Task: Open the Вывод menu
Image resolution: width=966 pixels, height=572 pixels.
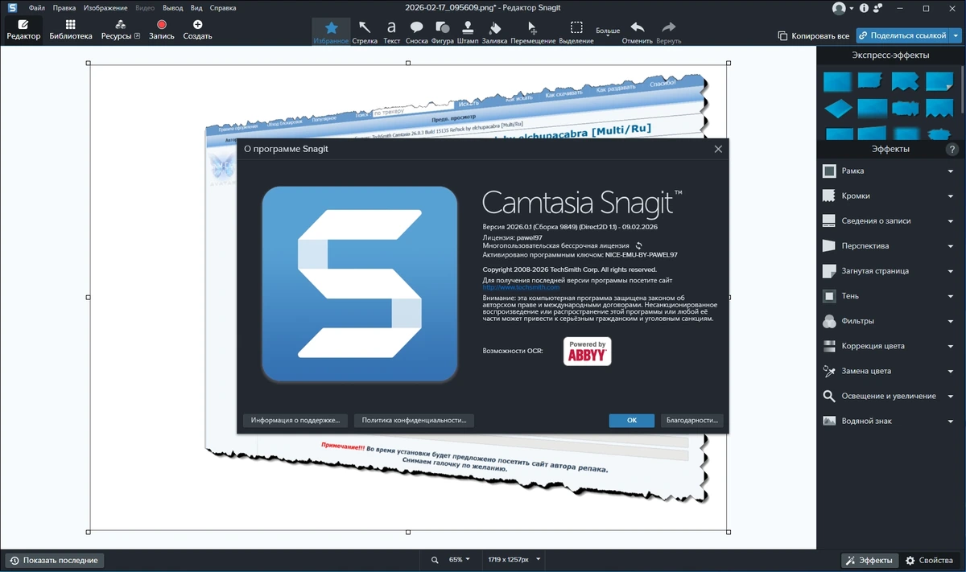Action: coord(173,8)
